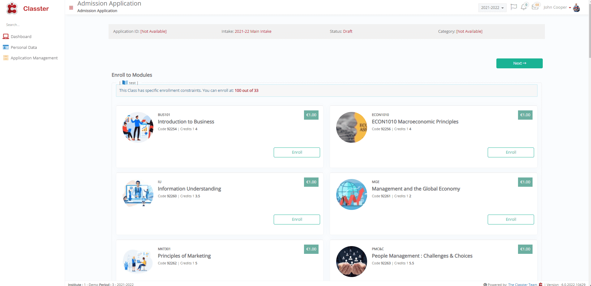The image size is (591, 286).
Task: Click the €1.00 price on PMC&C
Action: (x=525, y=249)
